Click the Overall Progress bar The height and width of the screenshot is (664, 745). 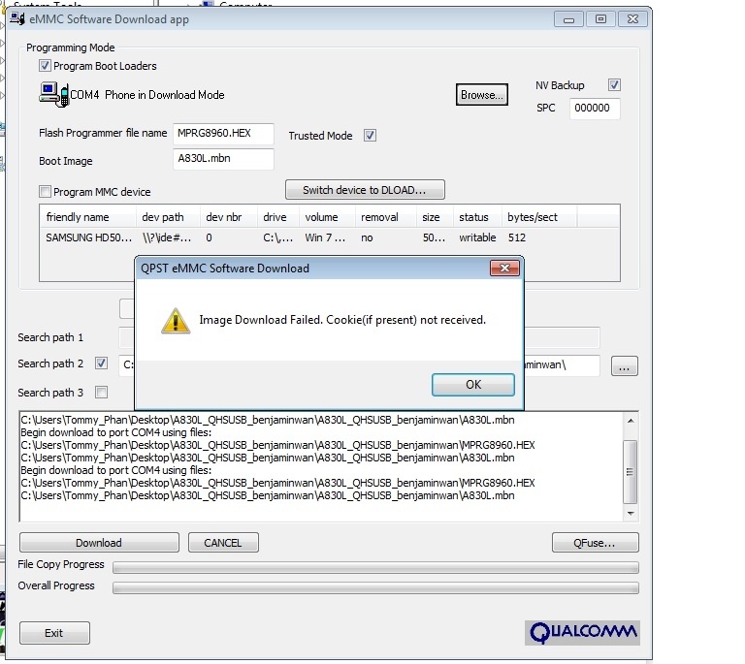(x=375, y=587)
